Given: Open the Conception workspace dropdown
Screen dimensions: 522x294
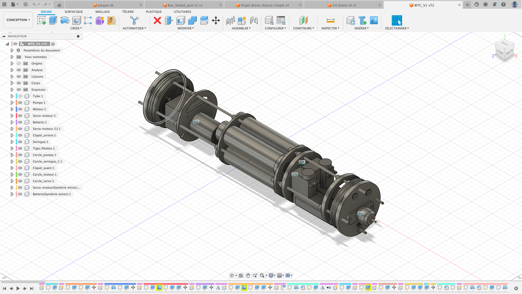Looking at the screenshot, I should pyautogui.click(x=18, y=20).
